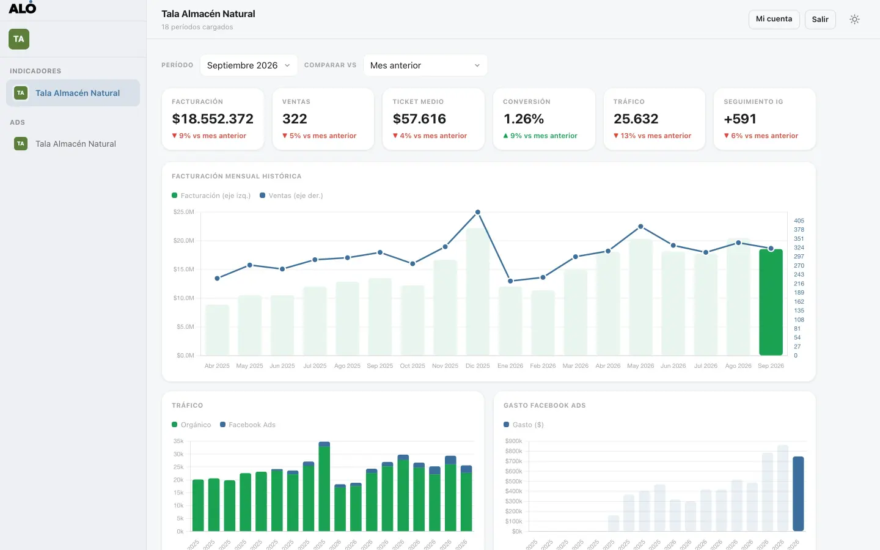
Task: Click the Dic 2025 peak point on Ventas line
Action: click(478, 212)
